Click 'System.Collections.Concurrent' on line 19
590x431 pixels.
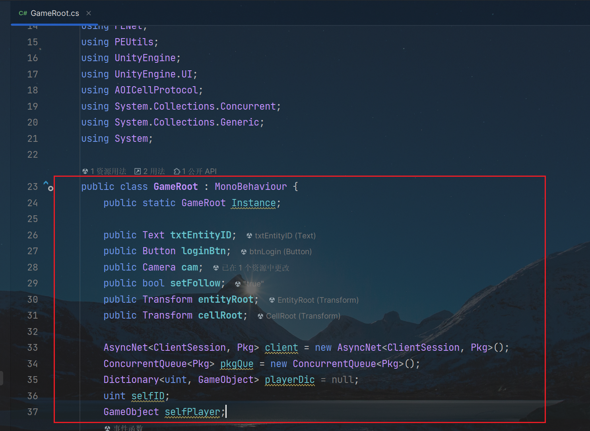click(195, 106)
